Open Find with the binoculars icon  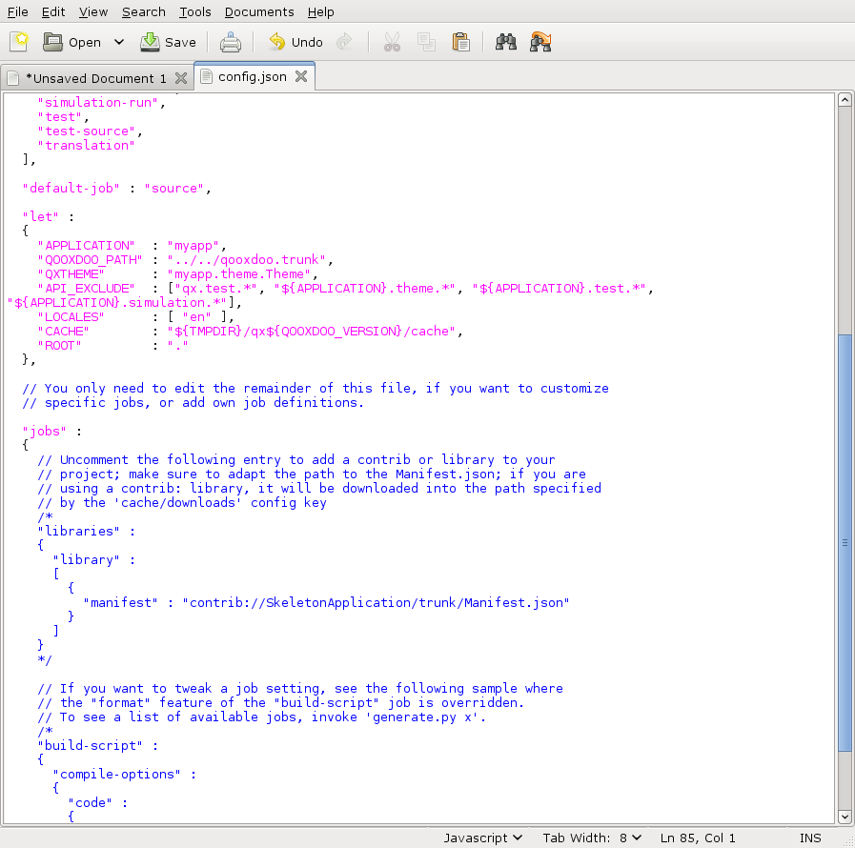point(506,42)
